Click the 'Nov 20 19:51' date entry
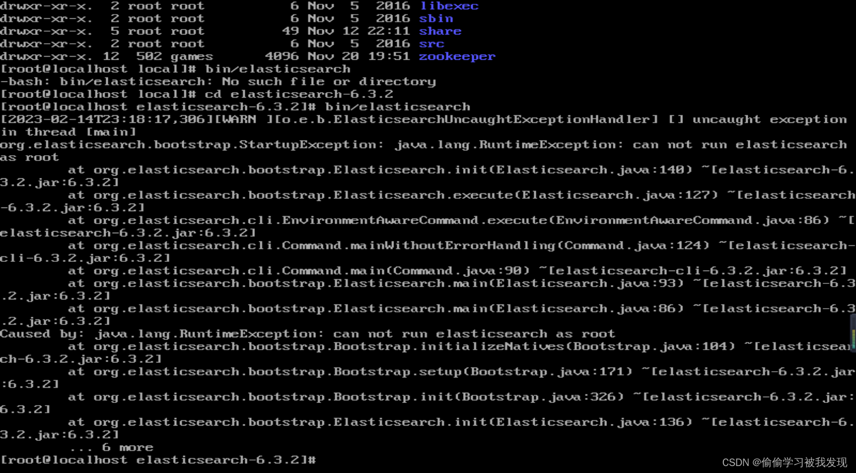The height and width of the screenshot is (473, 856). pyautogui.click(x=359, y=57)
